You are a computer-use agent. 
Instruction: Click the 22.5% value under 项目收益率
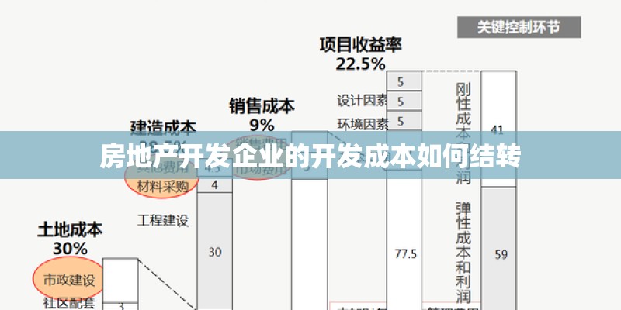(360, 64)
